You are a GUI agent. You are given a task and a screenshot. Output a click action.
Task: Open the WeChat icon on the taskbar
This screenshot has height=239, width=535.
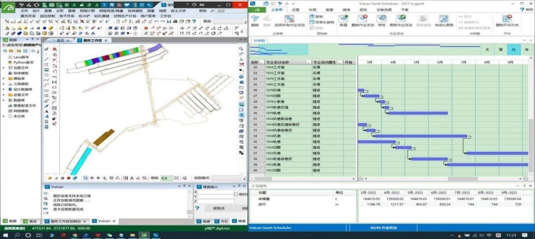108,235
